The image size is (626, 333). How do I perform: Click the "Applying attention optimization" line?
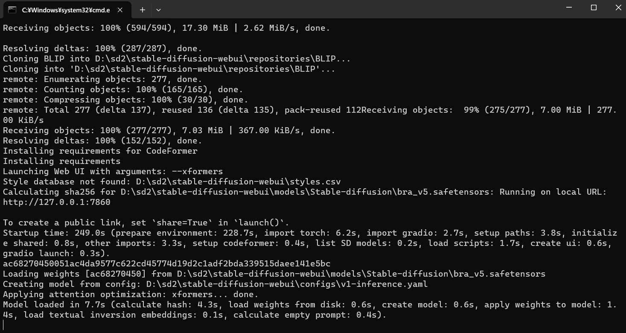click(85, 295)
